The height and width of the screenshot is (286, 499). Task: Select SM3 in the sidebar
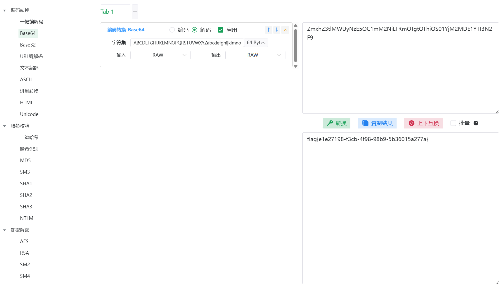(x=25, y=172)
